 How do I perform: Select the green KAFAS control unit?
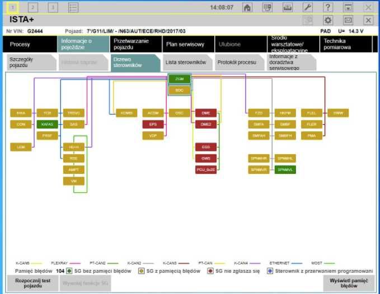pyautogui.click(x=47, y=124)
